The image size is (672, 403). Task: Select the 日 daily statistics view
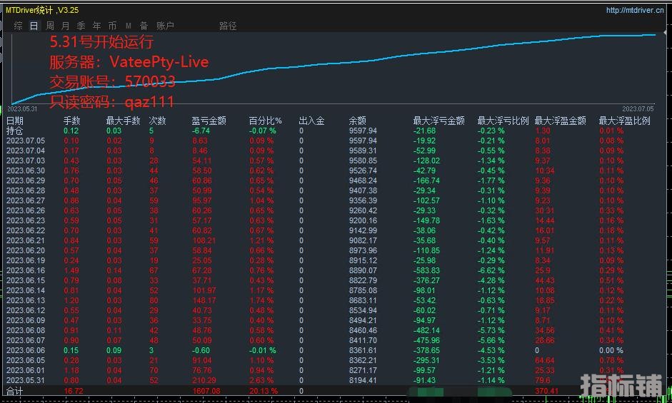pos(34,26)
